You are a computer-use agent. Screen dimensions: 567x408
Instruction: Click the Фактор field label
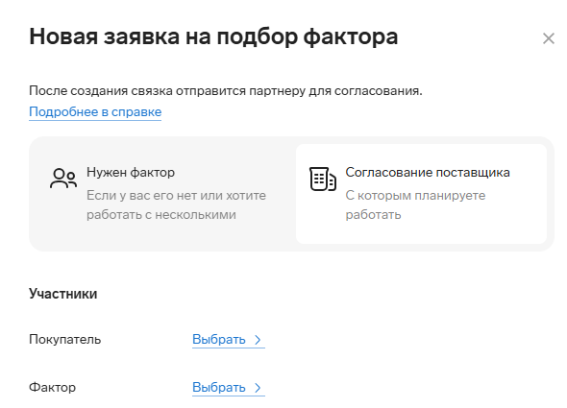tap(53, 388)
